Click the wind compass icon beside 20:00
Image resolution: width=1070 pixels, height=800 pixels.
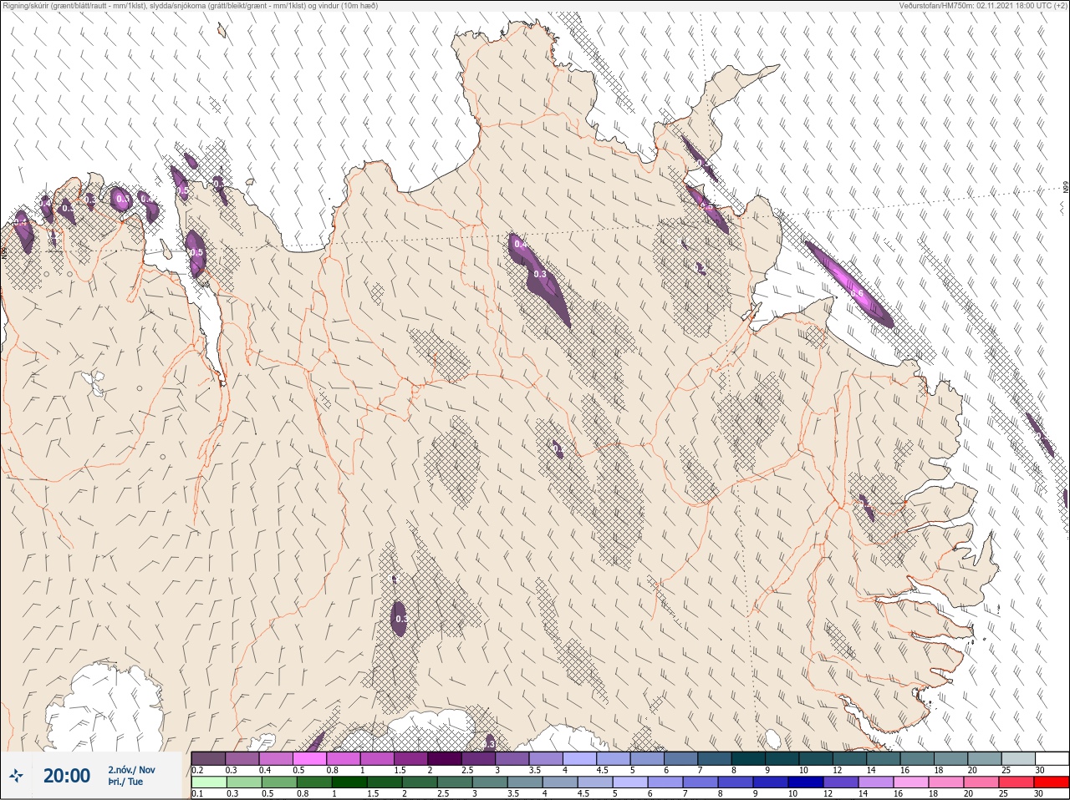click(x=15, y=777)
